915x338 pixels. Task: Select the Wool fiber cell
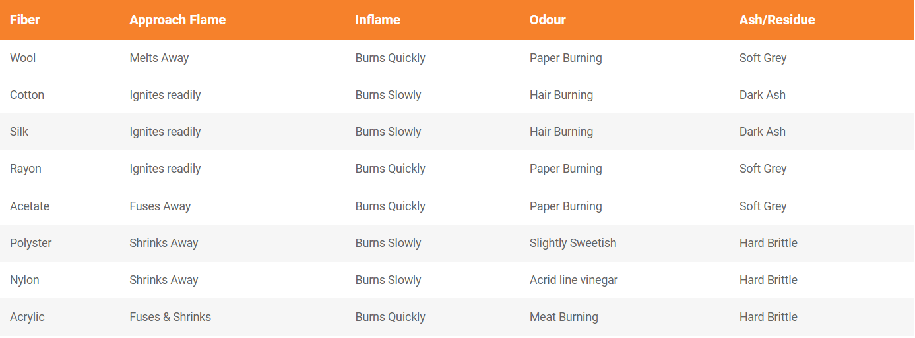tap(23, 58)
